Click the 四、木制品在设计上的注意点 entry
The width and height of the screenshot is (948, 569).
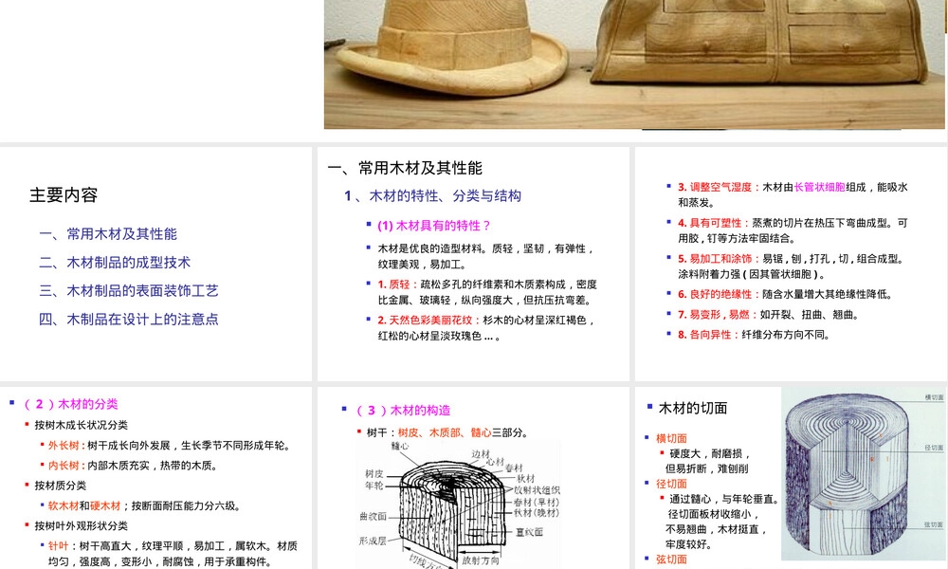[128, 320]
